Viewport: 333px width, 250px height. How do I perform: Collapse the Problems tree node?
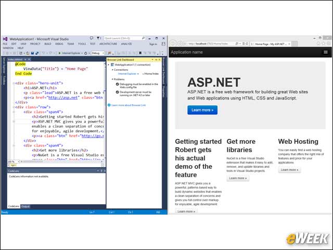click(x=112, y=79)
